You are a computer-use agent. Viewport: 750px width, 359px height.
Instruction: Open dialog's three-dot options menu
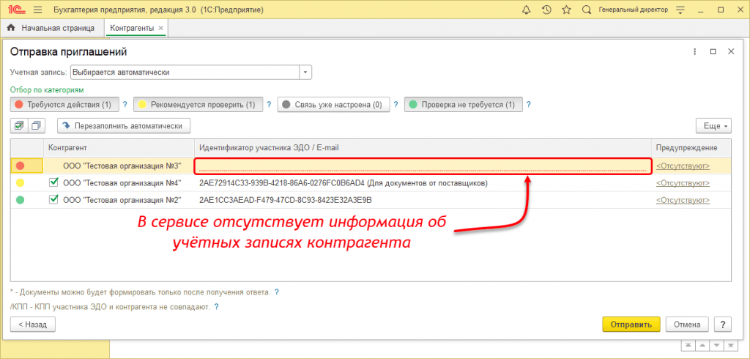click(x=694, y=52)
